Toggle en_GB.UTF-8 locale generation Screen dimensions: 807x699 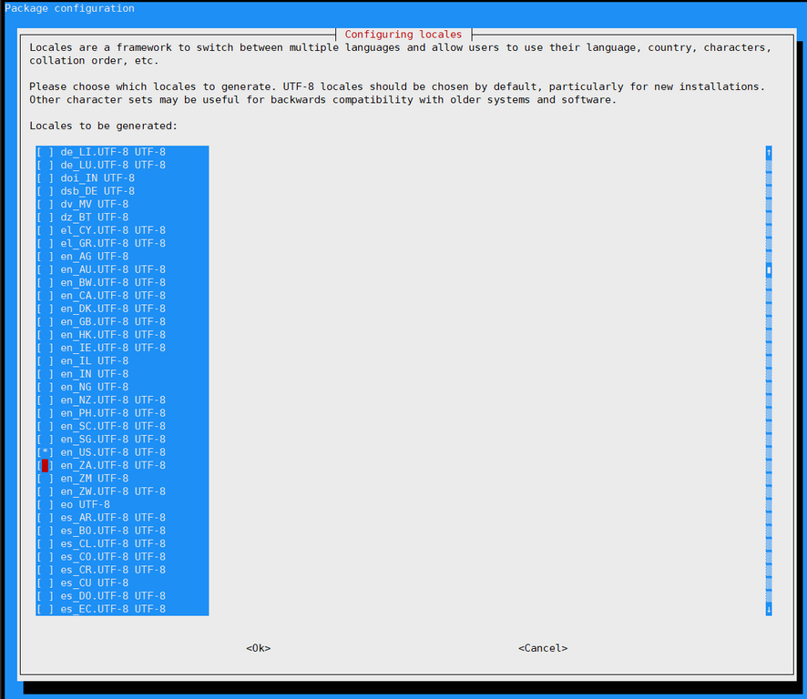[x=45, y=322]
